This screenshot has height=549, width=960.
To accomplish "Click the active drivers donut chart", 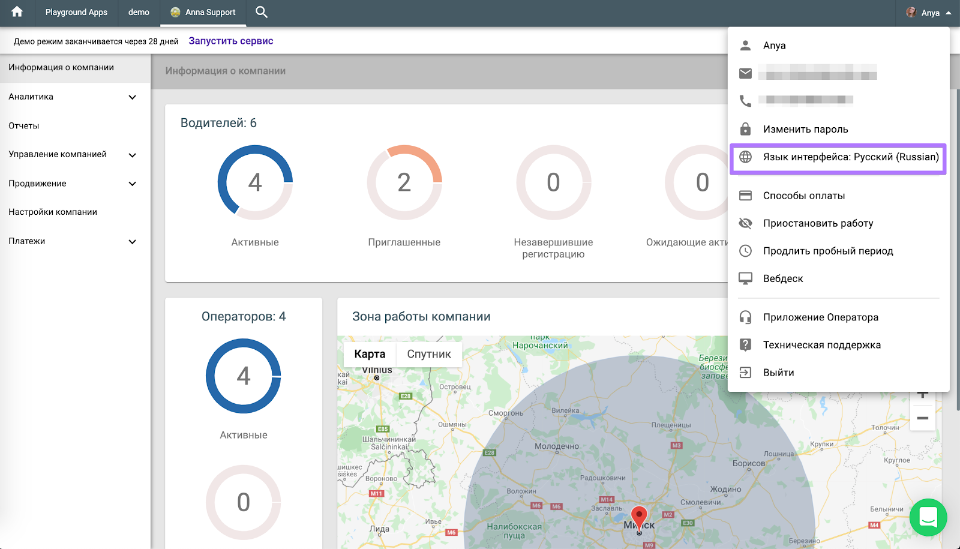I will click(255, 182).
